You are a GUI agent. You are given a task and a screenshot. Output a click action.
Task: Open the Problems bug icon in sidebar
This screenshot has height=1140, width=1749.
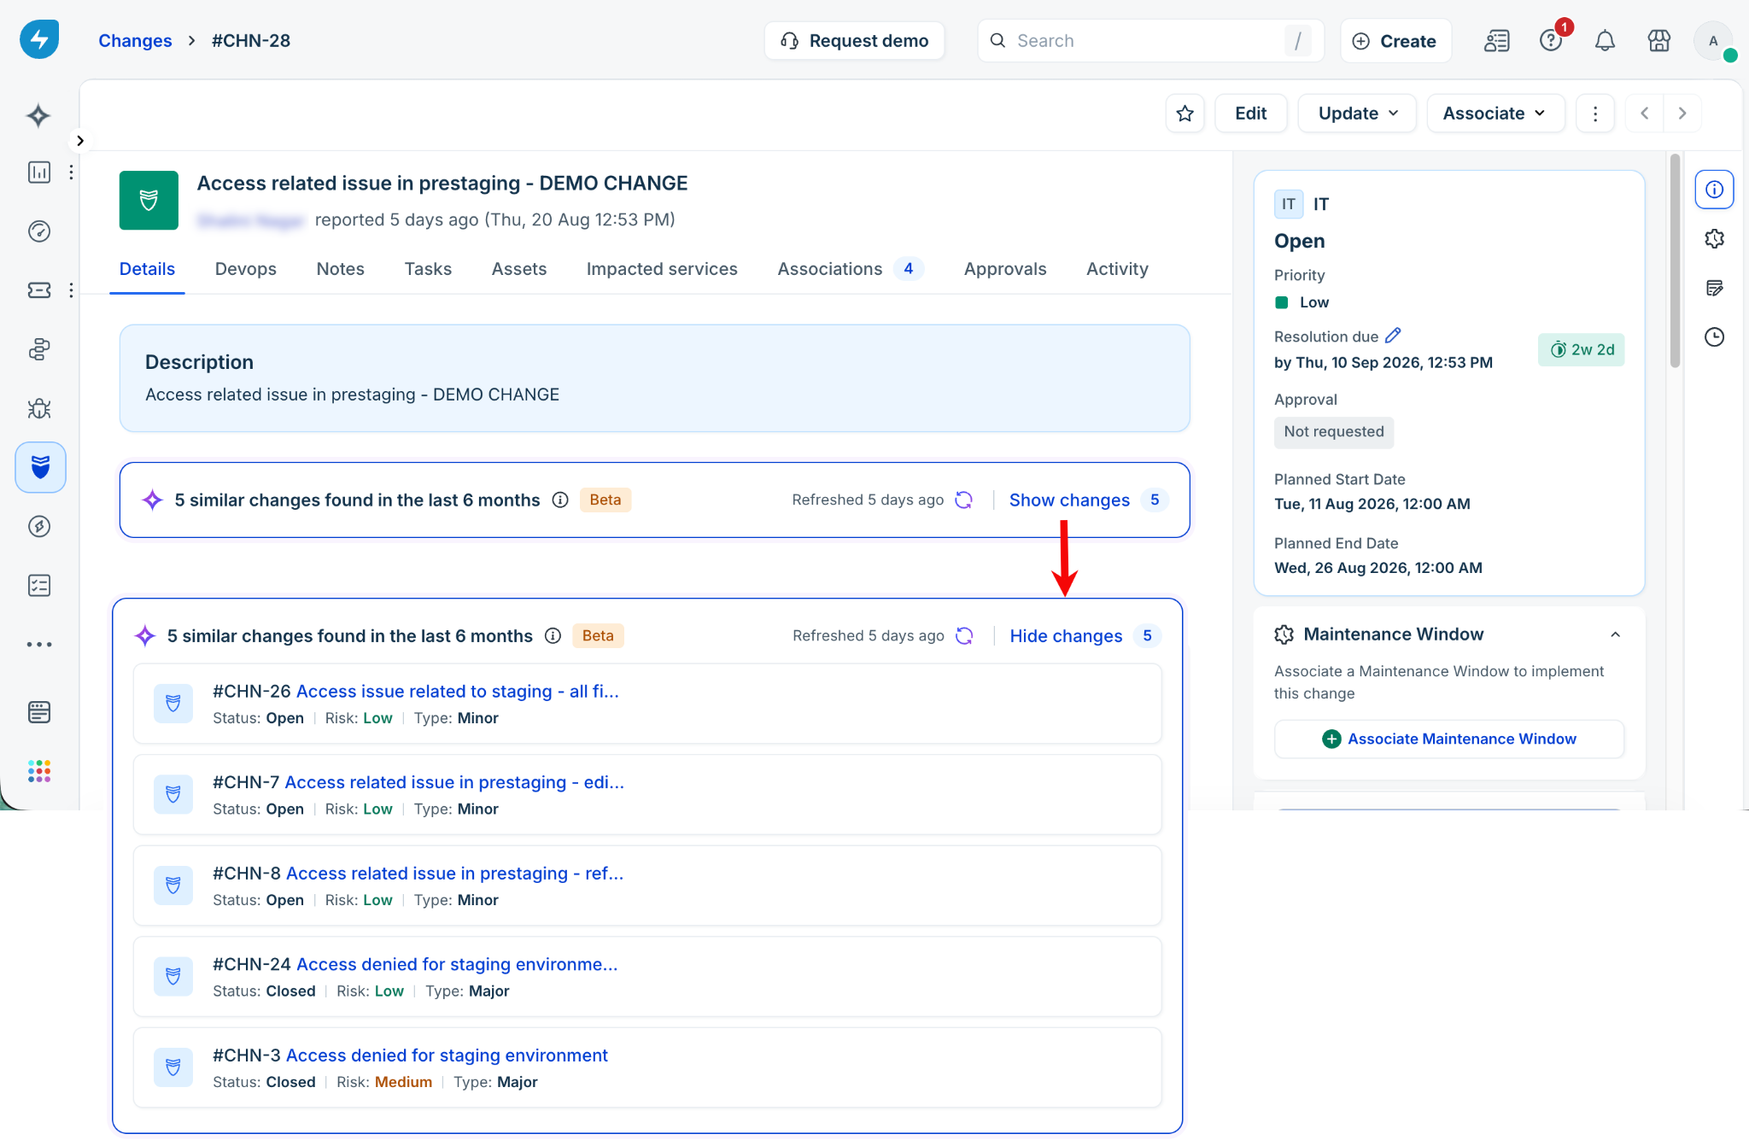click(39, 409)
